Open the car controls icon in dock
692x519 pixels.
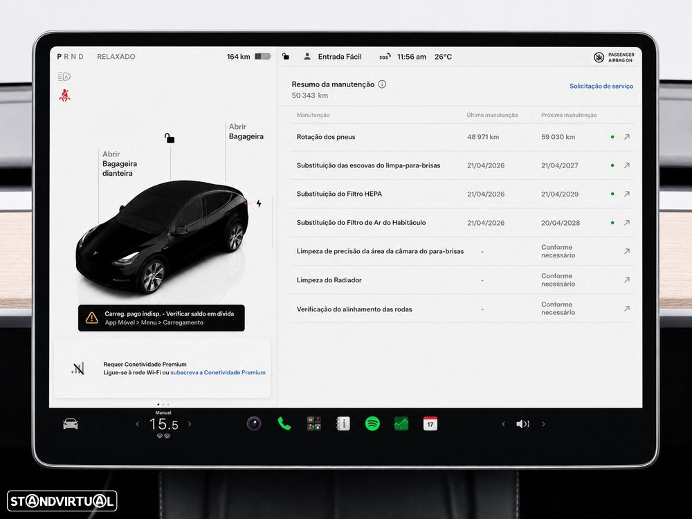(x=71, y=424)
